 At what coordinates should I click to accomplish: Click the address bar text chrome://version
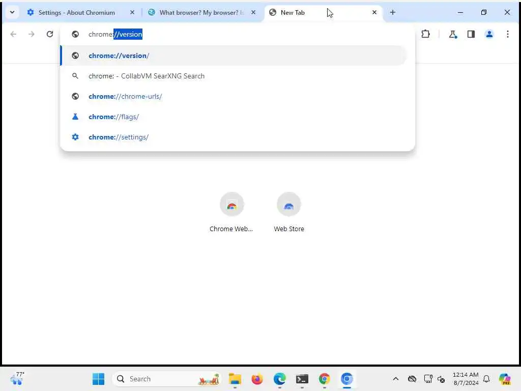[x=115, y=34]
